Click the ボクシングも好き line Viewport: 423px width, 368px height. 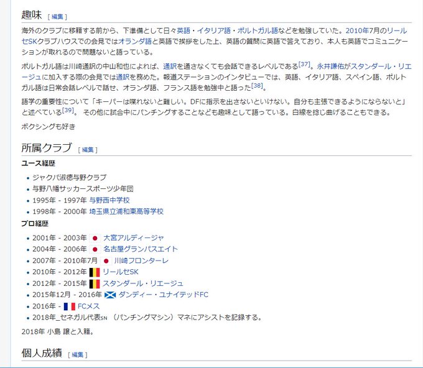pyautogui.click(x=49, y=127)
